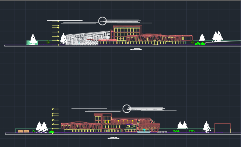Click the pair of white trees at lower left
Viewport: 241px width, 147px height.
[42, 127]
